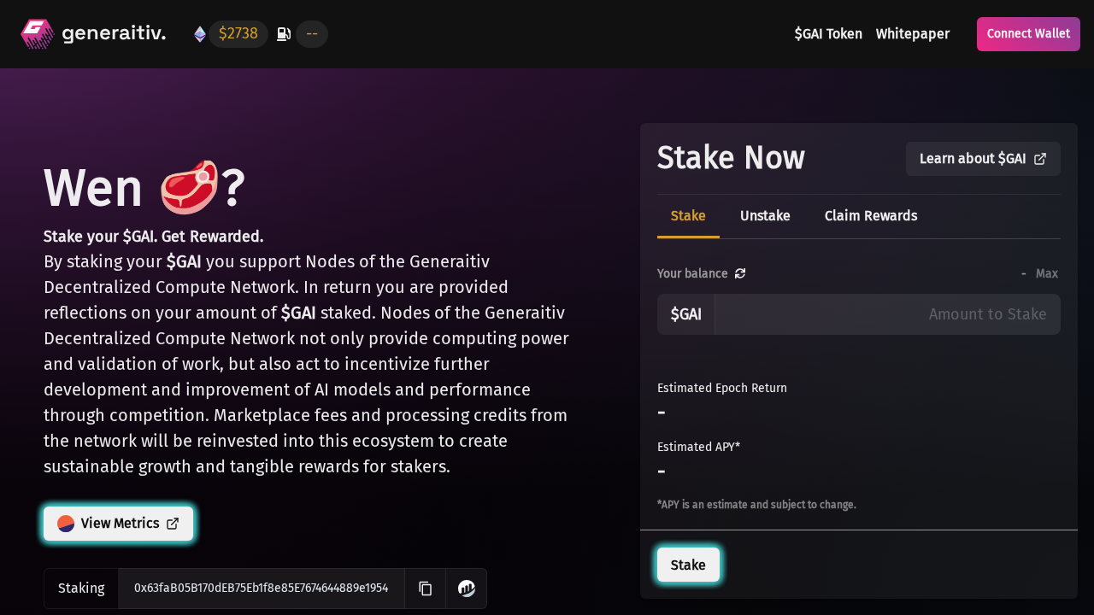Open Etherscan via the icon beside the address
The height and width of the screenshot is (615, 1094).
(466, 589)
